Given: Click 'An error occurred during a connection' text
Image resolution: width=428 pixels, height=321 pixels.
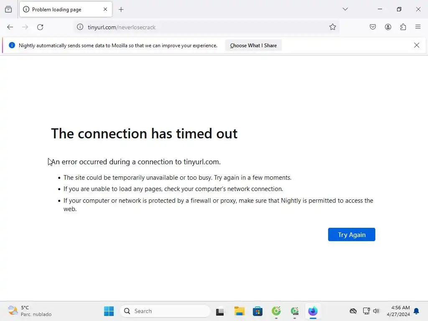Looking at the screenshot, I should point(136,162).
